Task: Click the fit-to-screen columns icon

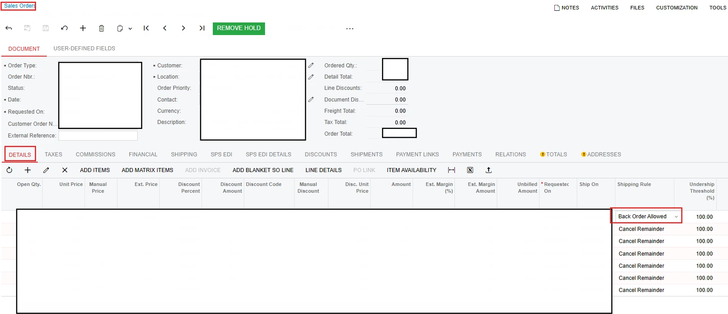Action: click(x=451, y=170)
